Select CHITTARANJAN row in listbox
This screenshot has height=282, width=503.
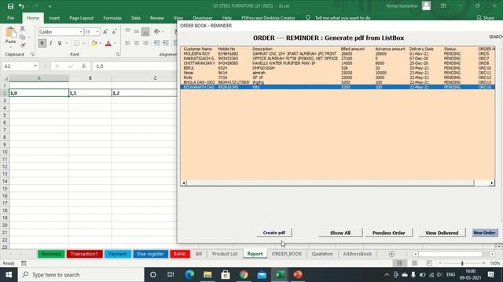click(337, 63)
